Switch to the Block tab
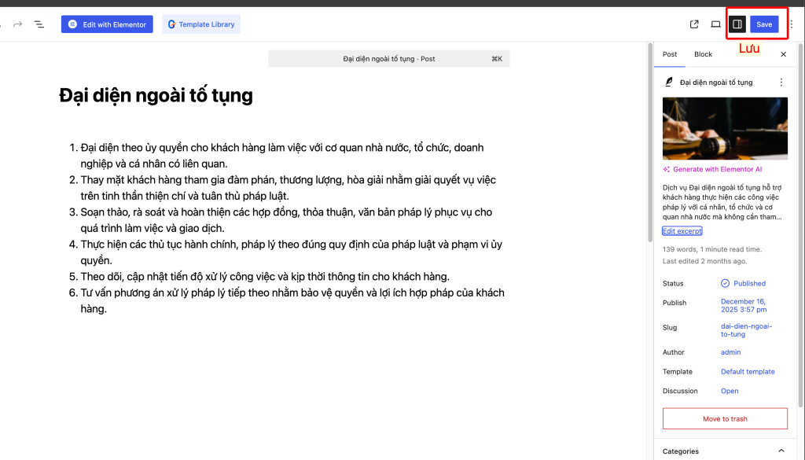Image resolution: width=805 pixels, height=460 pixels. point(703,54)
